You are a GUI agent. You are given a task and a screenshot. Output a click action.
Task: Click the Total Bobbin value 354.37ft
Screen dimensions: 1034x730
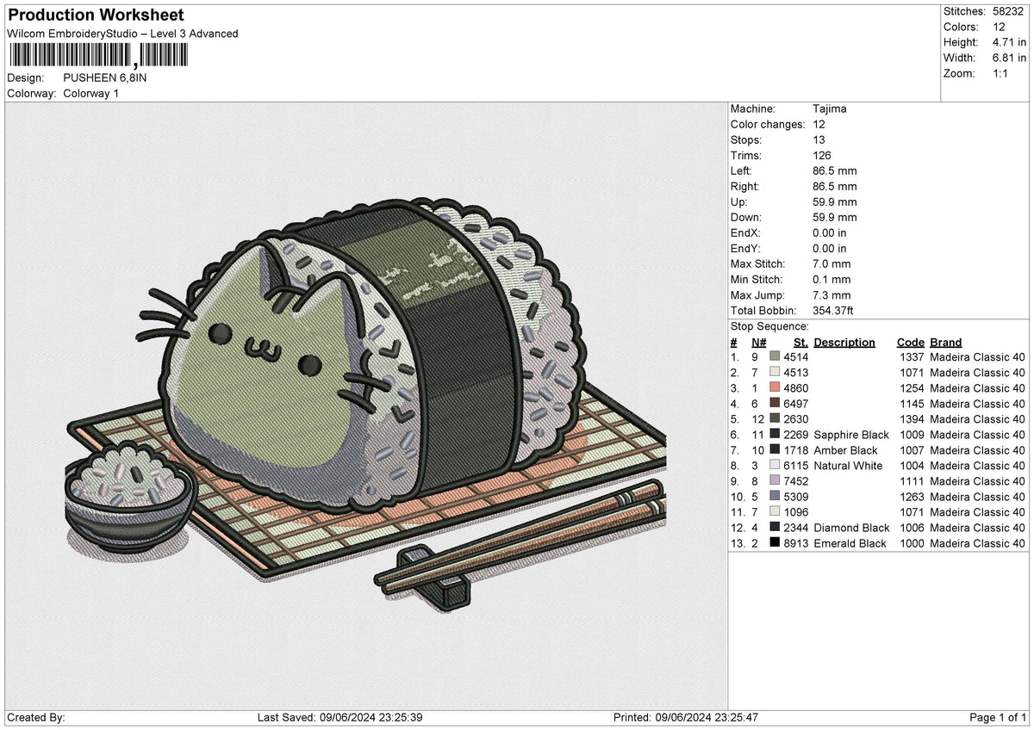[833, 311]
